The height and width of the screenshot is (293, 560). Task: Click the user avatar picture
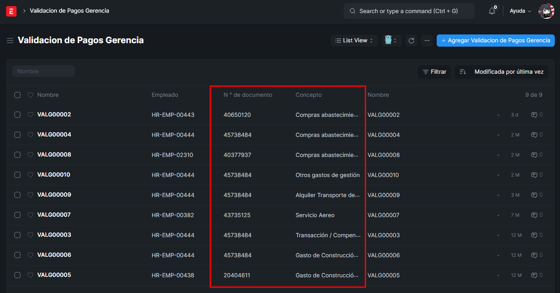click(546, 11)
